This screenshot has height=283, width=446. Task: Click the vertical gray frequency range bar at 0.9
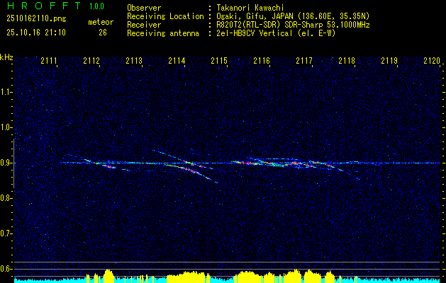[14, 163]
